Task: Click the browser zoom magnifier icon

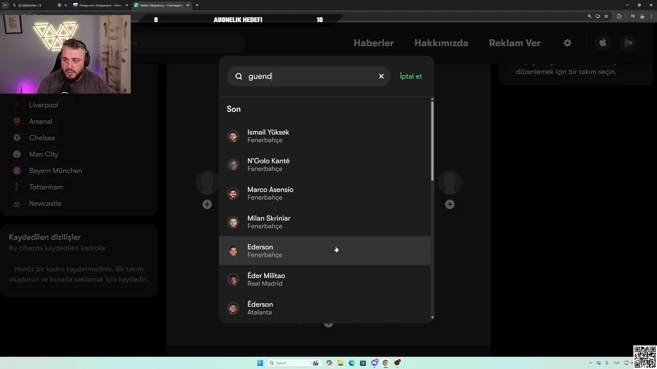Action: tap(590, 16)
